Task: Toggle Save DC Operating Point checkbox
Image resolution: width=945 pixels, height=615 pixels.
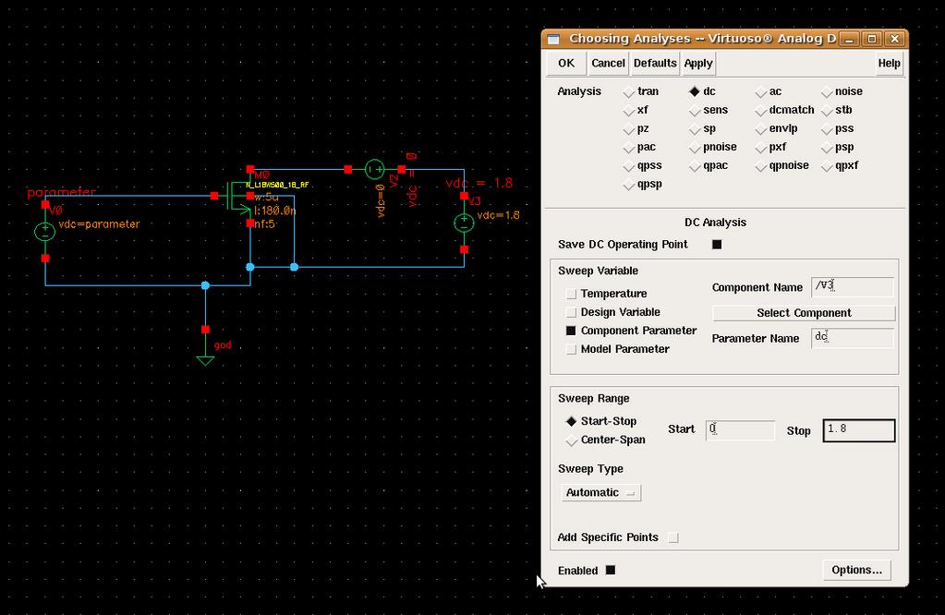Action: (717, 245)
